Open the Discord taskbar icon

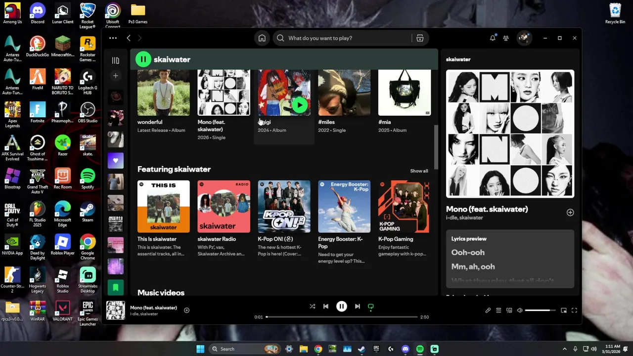[x=406, y=349]
